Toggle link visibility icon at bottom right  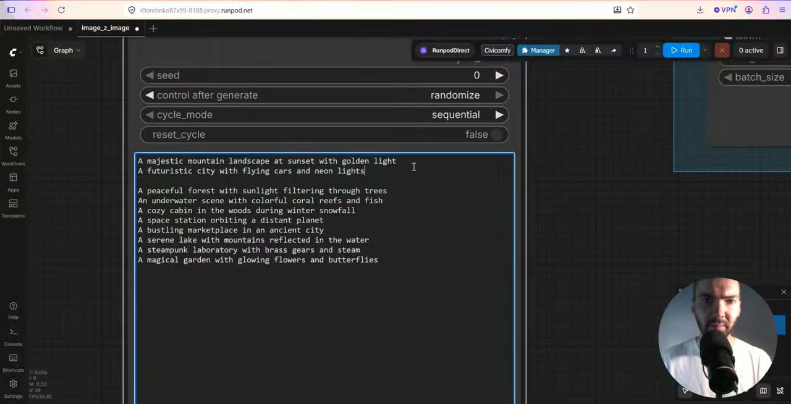click(780, 390)
